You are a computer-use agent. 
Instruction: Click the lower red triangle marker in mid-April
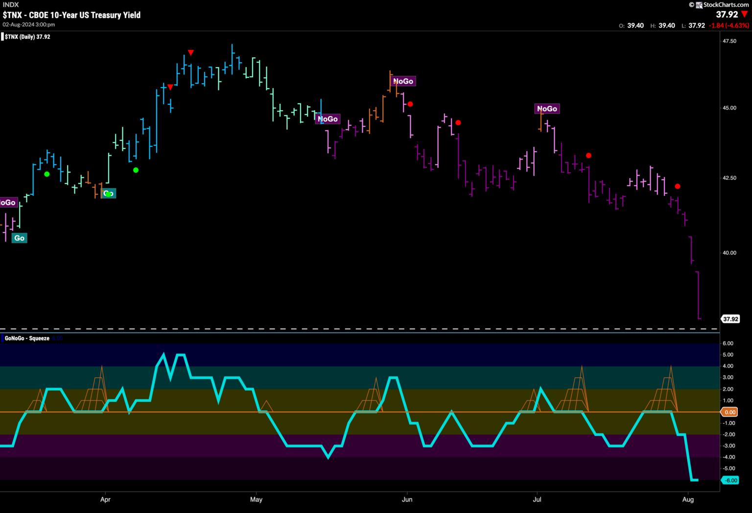tap(170, 87)
